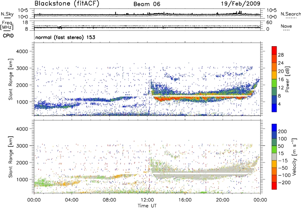The image size is (301, 208).
Task: Click the blue bottom of the Power color bar
Action: pos(274,108)
